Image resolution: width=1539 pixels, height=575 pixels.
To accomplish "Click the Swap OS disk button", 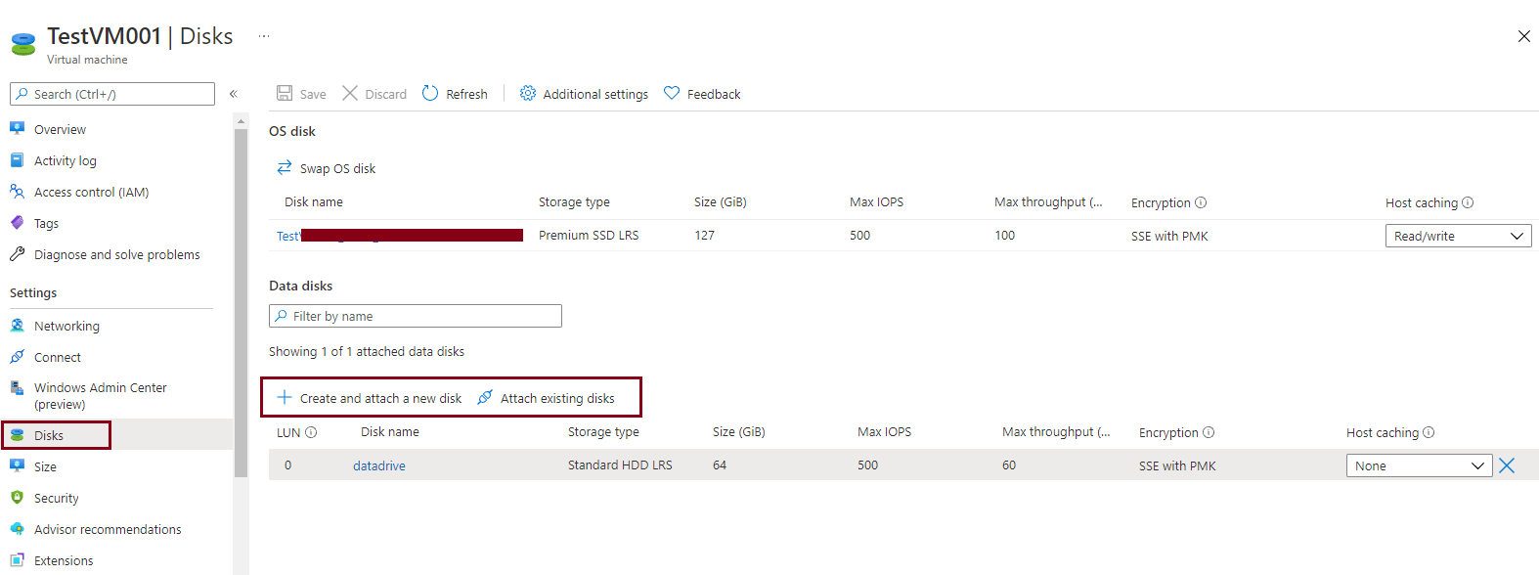I will pos(327,168).
